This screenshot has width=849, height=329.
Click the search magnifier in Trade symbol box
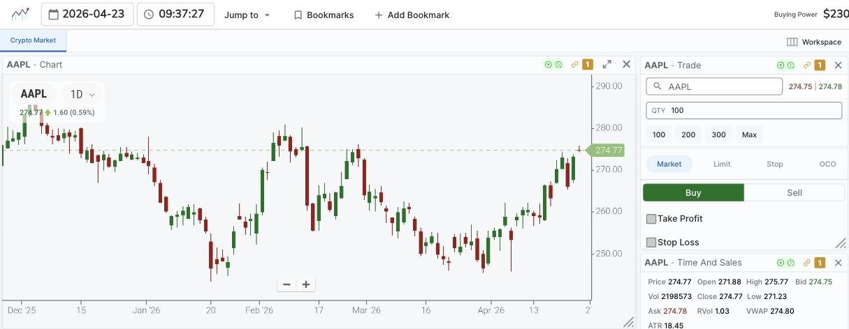point(657,87)
